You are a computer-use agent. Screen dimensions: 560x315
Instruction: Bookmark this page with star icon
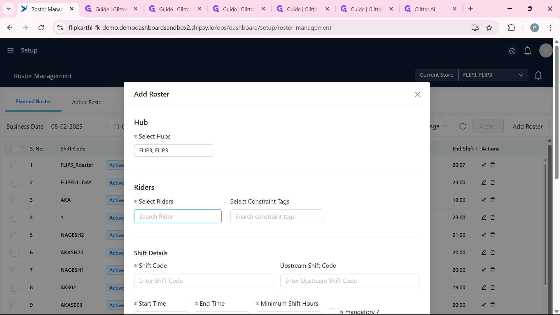point(489,28)
